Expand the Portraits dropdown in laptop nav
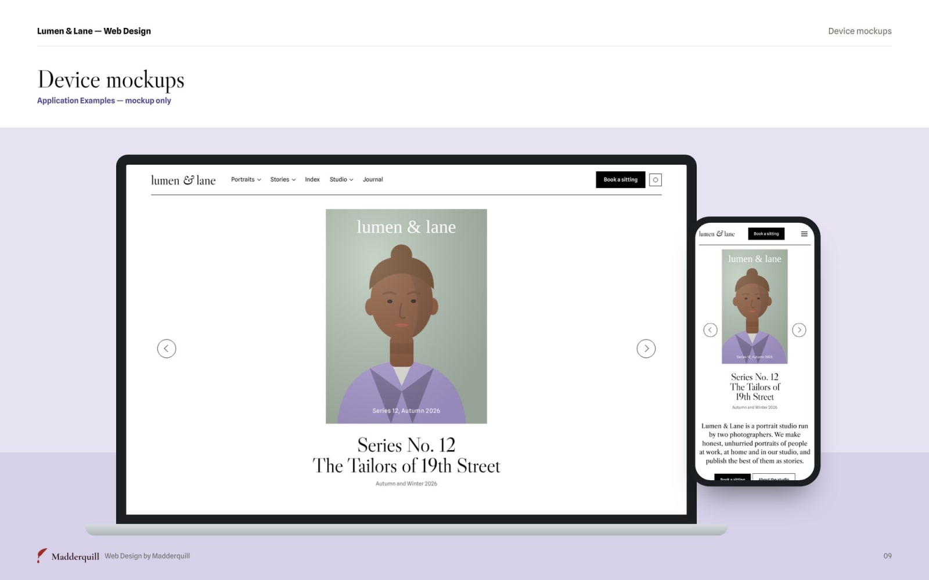The width and height of the screenshot is (929, 580). coord(246,180)
